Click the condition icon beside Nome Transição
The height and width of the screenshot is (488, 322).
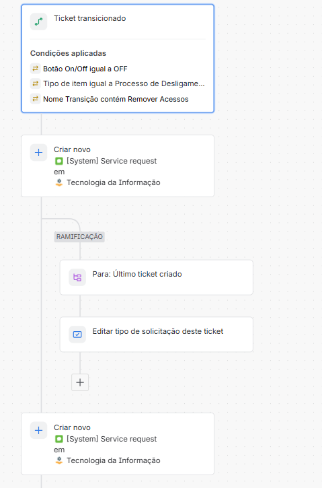35,99
